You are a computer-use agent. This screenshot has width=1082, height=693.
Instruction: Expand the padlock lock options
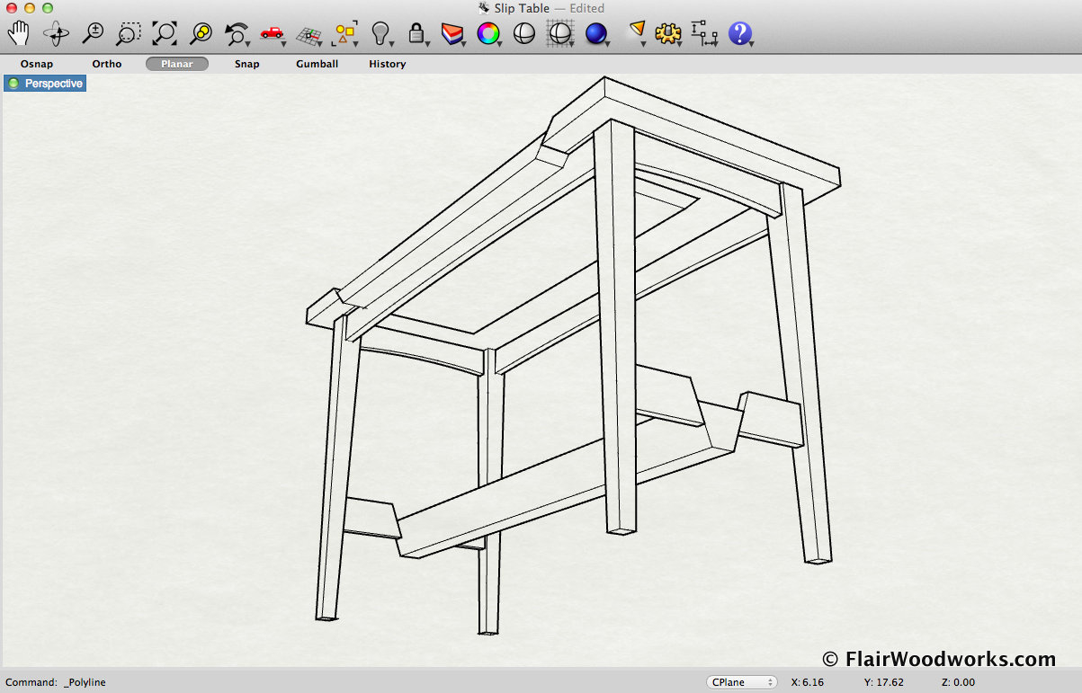click(x=416, y=34)
